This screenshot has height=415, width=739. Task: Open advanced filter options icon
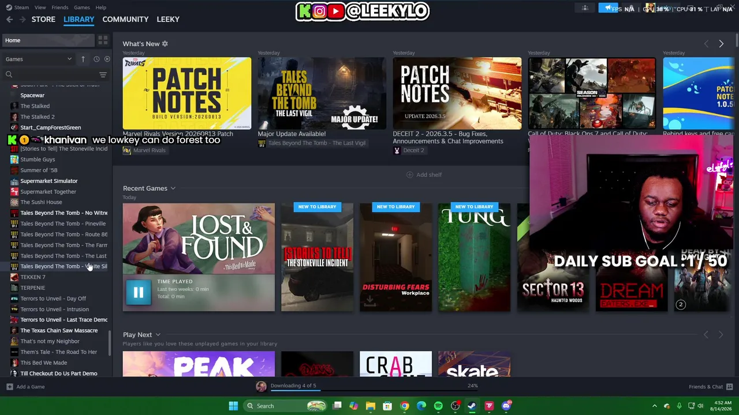[103, 74]
